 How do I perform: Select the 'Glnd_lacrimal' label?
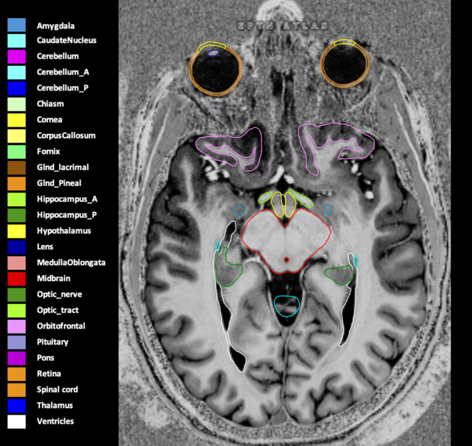(x=62, y=168)
